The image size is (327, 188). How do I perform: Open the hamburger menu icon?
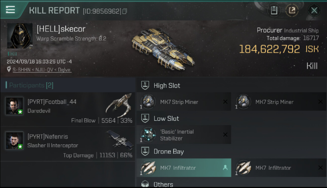click(x=10, y=10)
